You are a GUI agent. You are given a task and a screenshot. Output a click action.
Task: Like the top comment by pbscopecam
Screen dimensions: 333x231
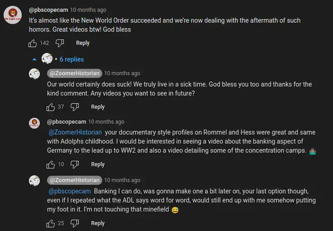coord(33,43)
